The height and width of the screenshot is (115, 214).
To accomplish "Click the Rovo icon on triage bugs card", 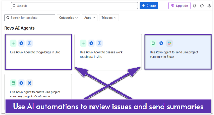I will 21,43.
